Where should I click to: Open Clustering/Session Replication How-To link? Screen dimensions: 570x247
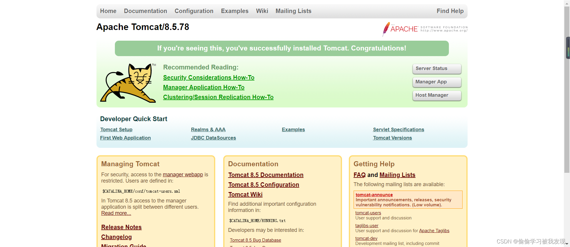(218, 97)
